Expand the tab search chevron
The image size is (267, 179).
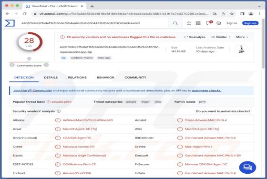(x=259, y=6)
